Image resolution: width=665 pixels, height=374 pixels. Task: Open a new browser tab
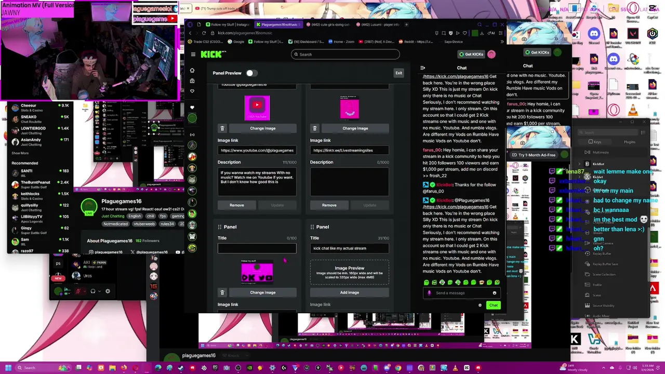(406, 24)
